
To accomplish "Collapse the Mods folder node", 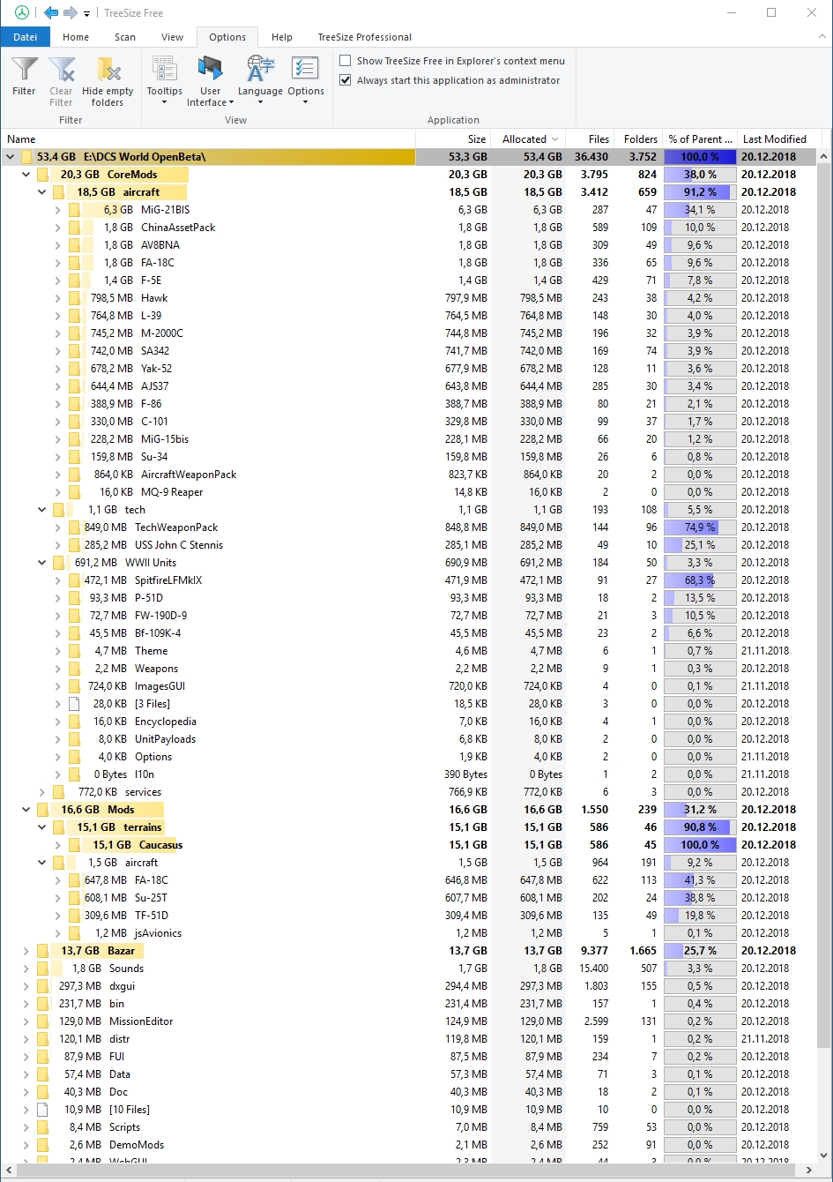I will click(26, 810).
